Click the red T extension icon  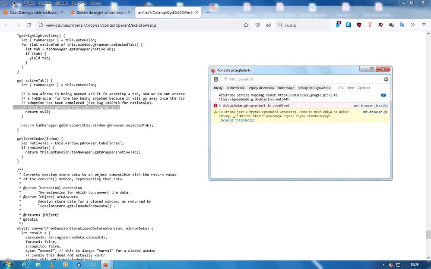pos(370,25)
